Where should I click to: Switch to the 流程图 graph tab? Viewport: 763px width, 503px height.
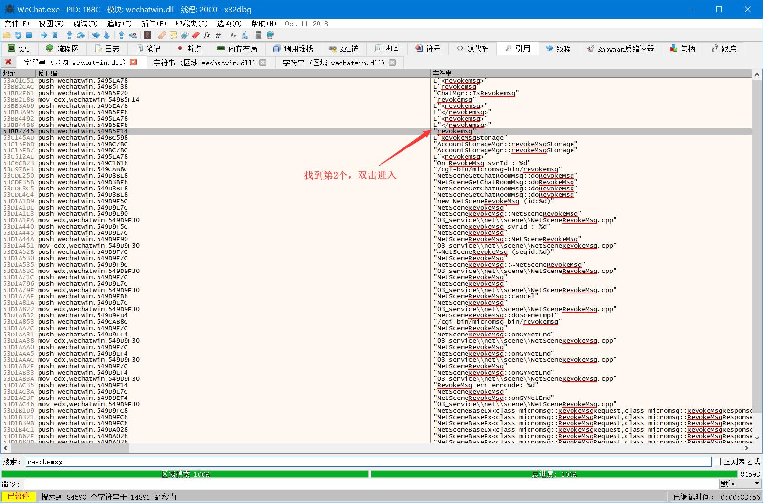pyautogui.click(x=62, y=49)
